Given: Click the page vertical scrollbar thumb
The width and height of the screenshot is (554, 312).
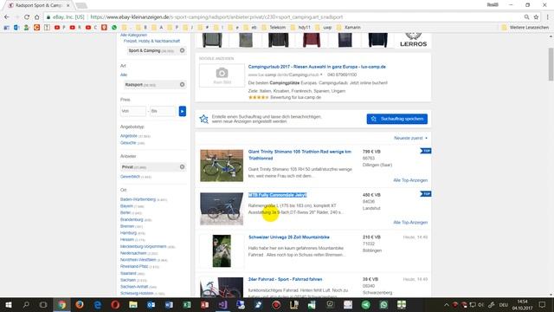Looking at the screenshot, I should pos(551,64).
